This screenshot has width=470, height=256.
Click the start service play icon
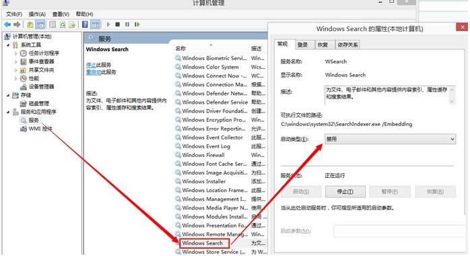[108, 24]
